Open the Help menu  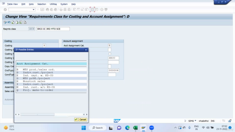[x=73, y=4]
